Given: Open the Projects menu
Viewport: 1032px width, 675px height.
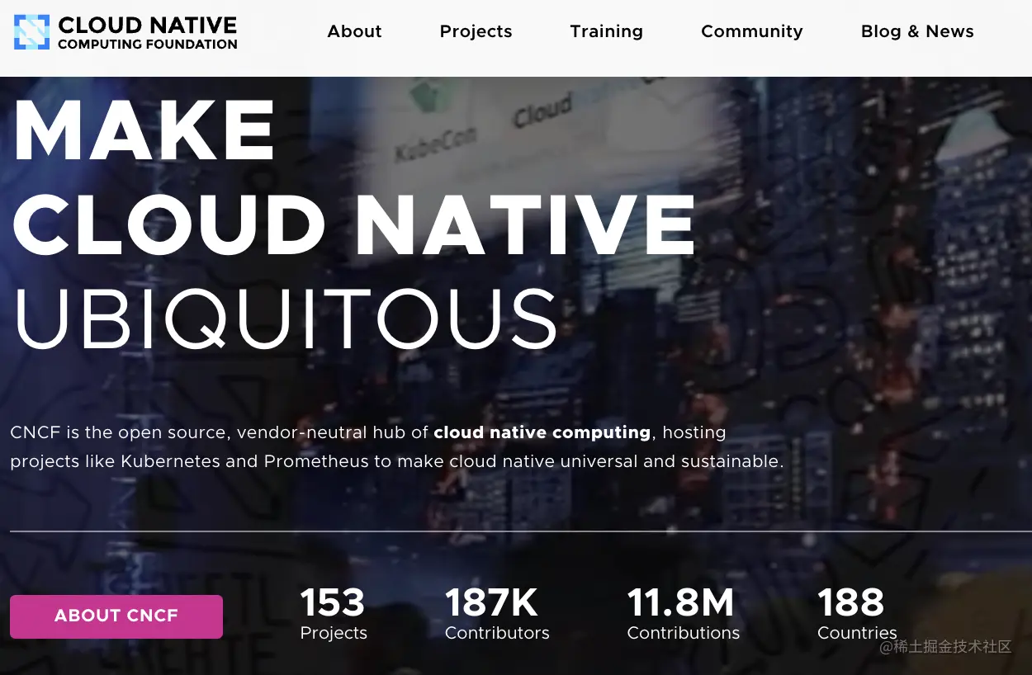Looking at the screenshot, I should (476, 31).
